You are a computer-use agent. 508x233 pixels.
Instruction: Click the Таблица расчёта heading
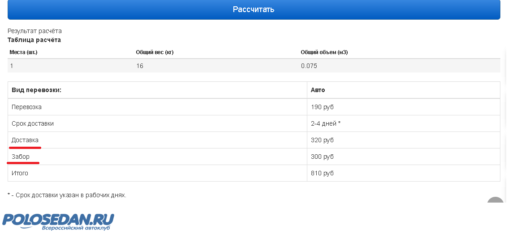(34, 40)
